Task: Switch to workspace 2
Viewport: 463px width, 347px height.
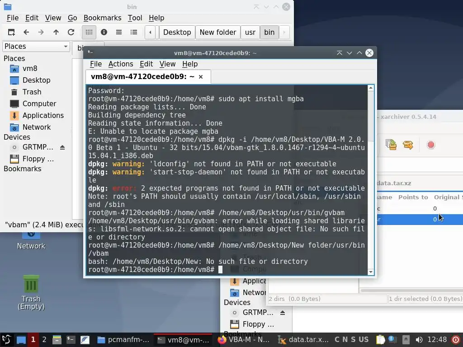Action: tap(44, 340)
